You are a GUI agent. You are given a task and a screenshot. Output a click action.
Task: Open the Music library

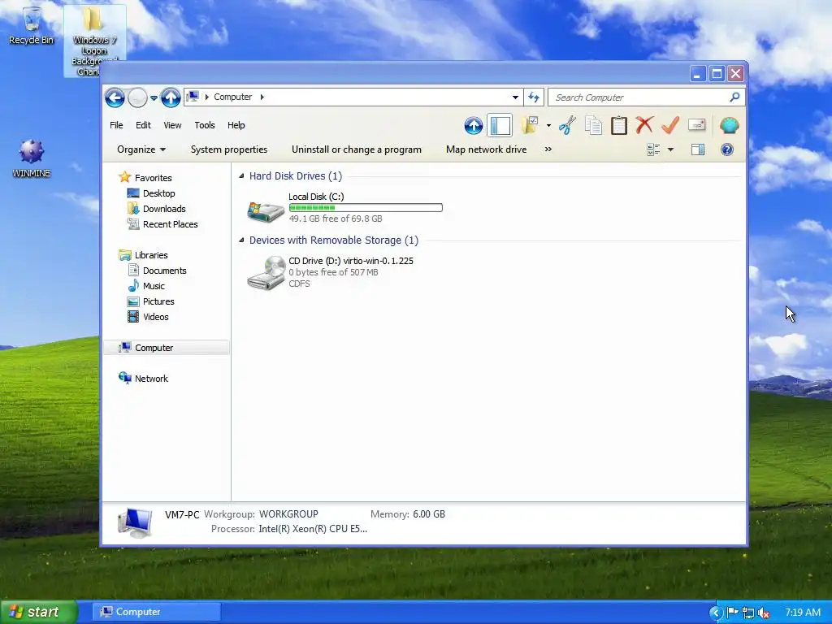[x=154, y=285]
